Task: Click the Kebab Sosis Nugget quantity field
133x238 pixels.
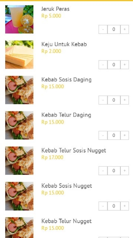Action: [x=114, y=206]
